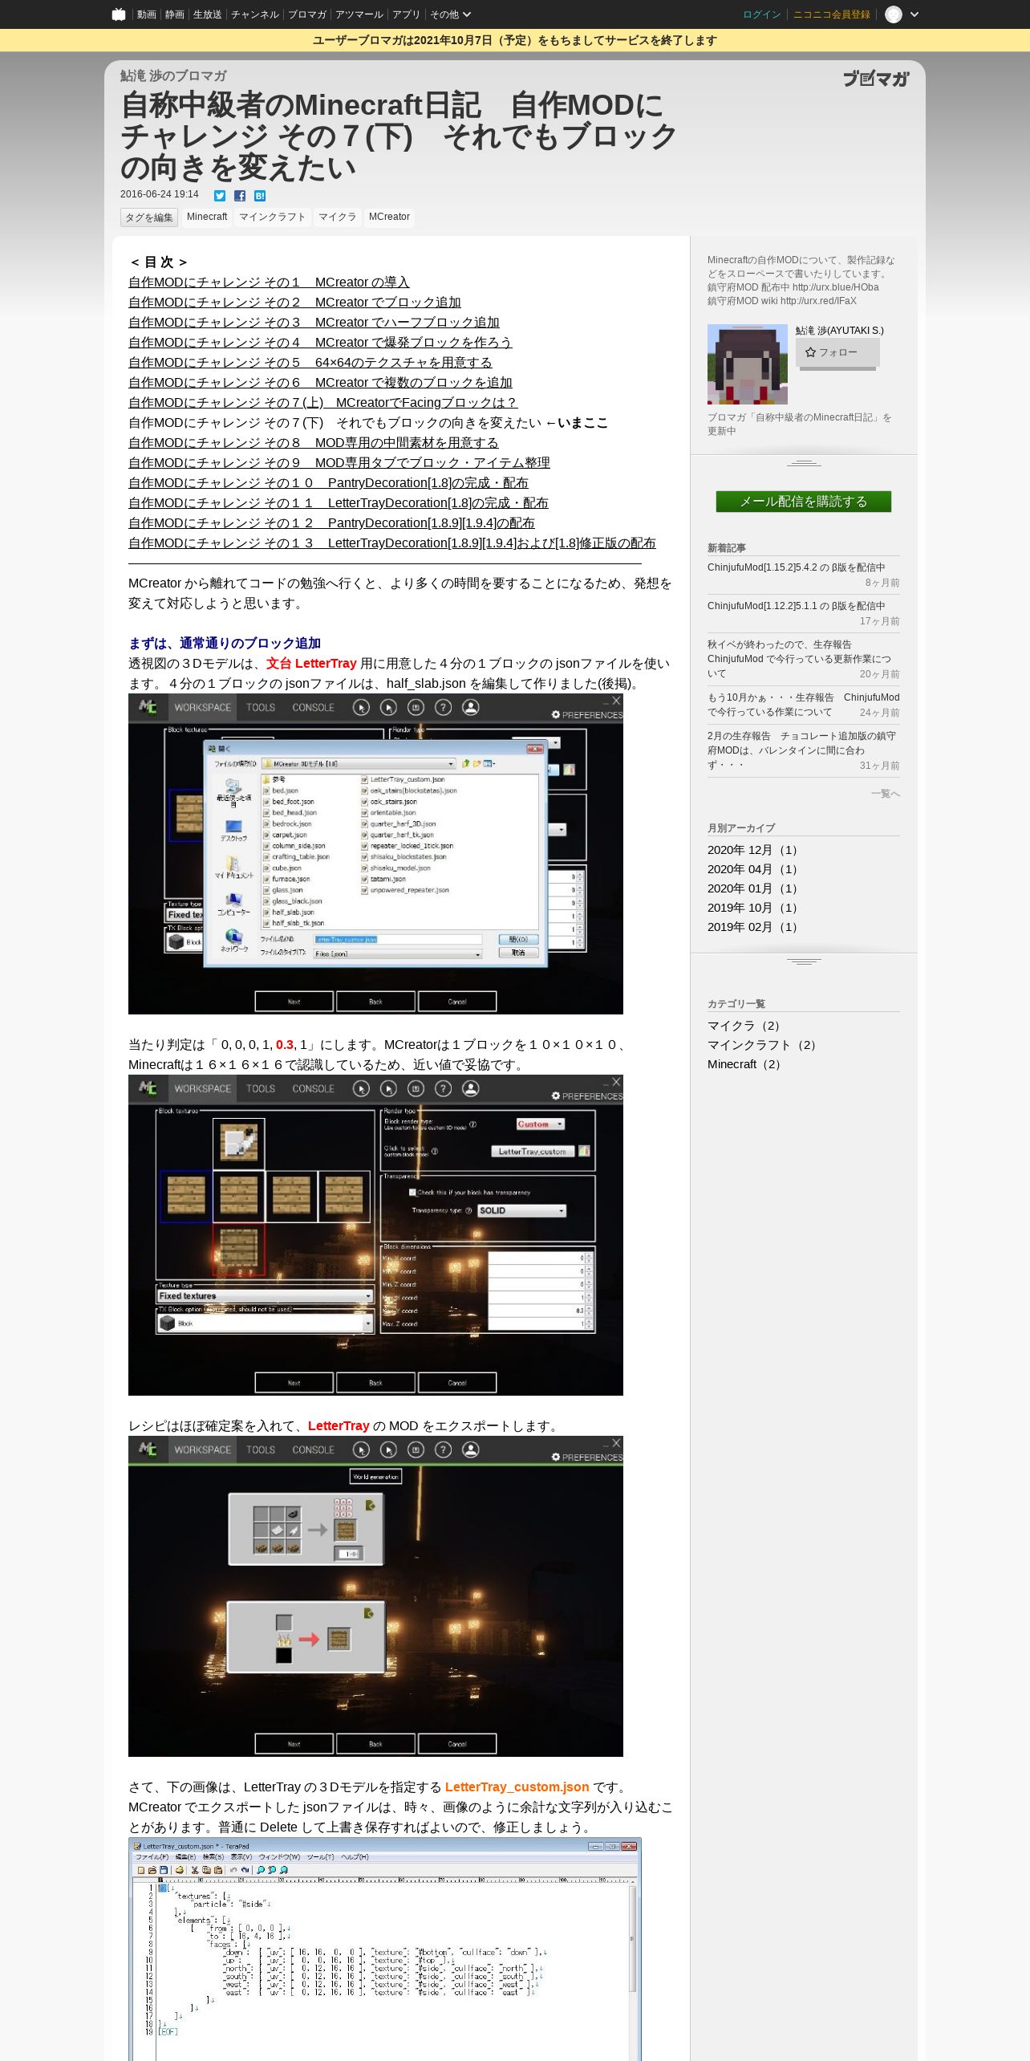The height and width of the screenshot is (2061, 1030).
Task: Select the MCreator tag
Action: coord(389,217)
